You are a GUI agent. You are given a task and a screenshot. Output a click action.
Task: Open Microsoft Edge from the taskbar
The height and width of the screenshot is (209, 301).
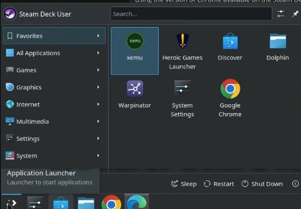coord(137,202)
